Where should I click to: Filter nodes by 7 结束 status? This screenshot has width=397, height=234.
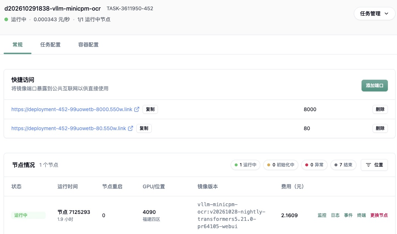pyautogui.click(x=343, y=165)
